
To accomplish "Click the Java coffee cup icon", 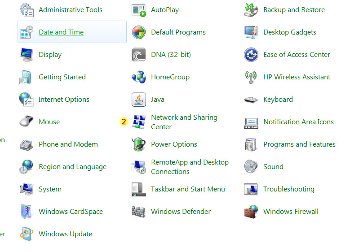I will [x=139, y=100].
